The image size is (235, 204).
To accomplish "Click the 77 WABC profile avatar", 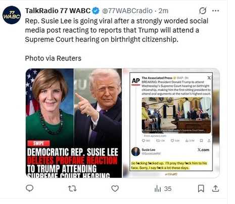I will click(x=12, y=15).
